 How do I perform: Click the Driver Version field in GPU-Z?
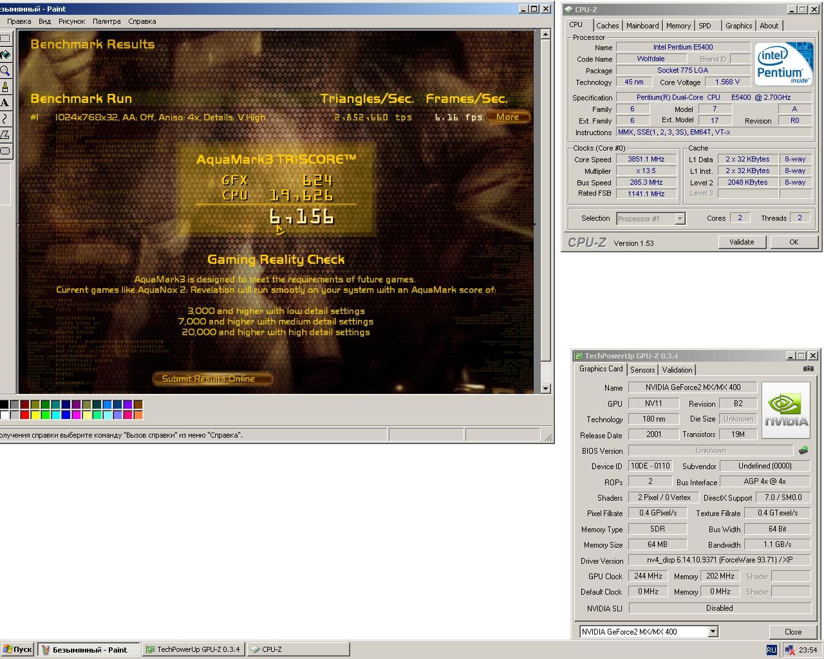point(719,560)
